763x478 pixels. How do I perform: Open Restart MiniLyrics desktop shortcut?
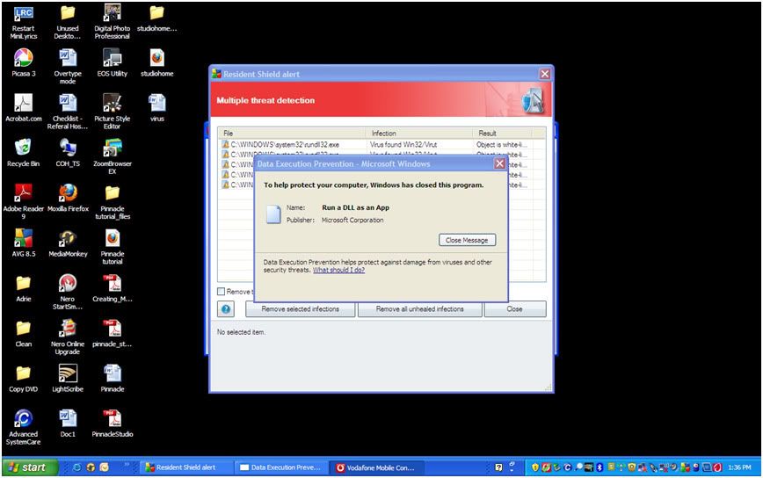[24, 22]
